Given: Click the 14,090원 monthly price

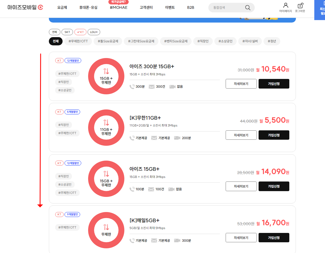Looking at the screenshot, I should point(273,172).
